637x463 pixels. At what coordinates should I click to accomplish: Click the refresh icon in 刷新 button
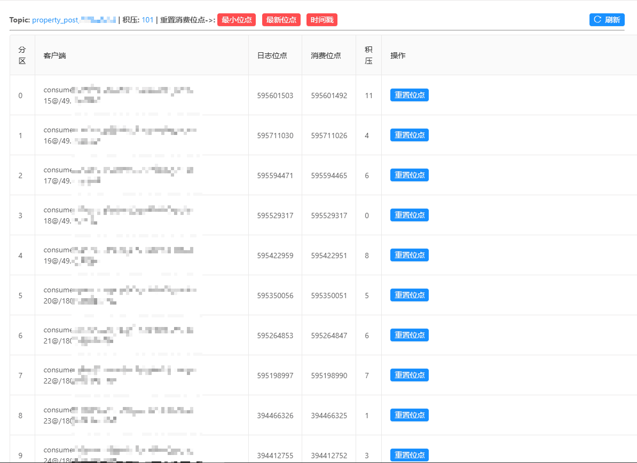click(597, 20)
